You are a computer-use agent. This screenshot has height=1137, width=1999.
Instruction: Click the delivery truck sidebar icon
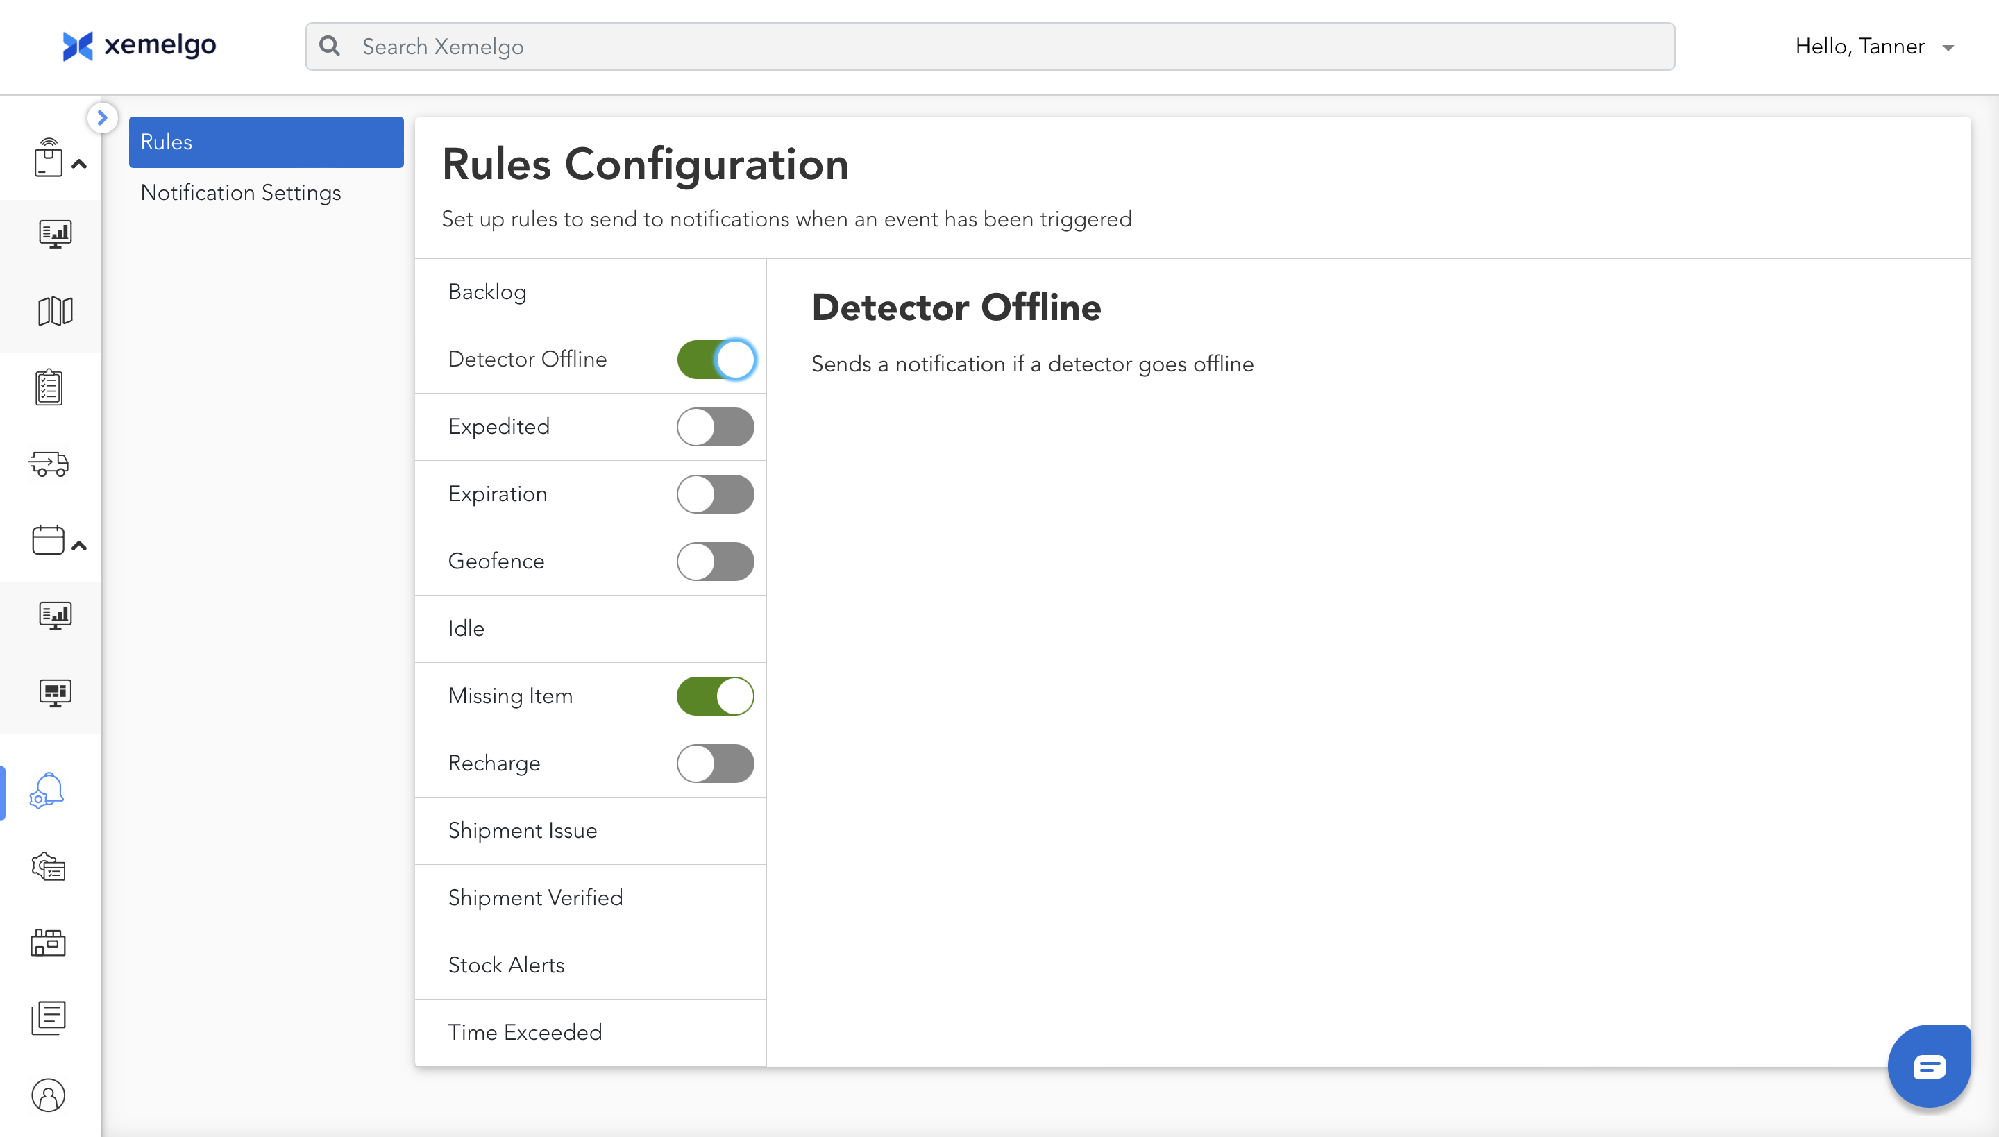click(x=49, y=463)
